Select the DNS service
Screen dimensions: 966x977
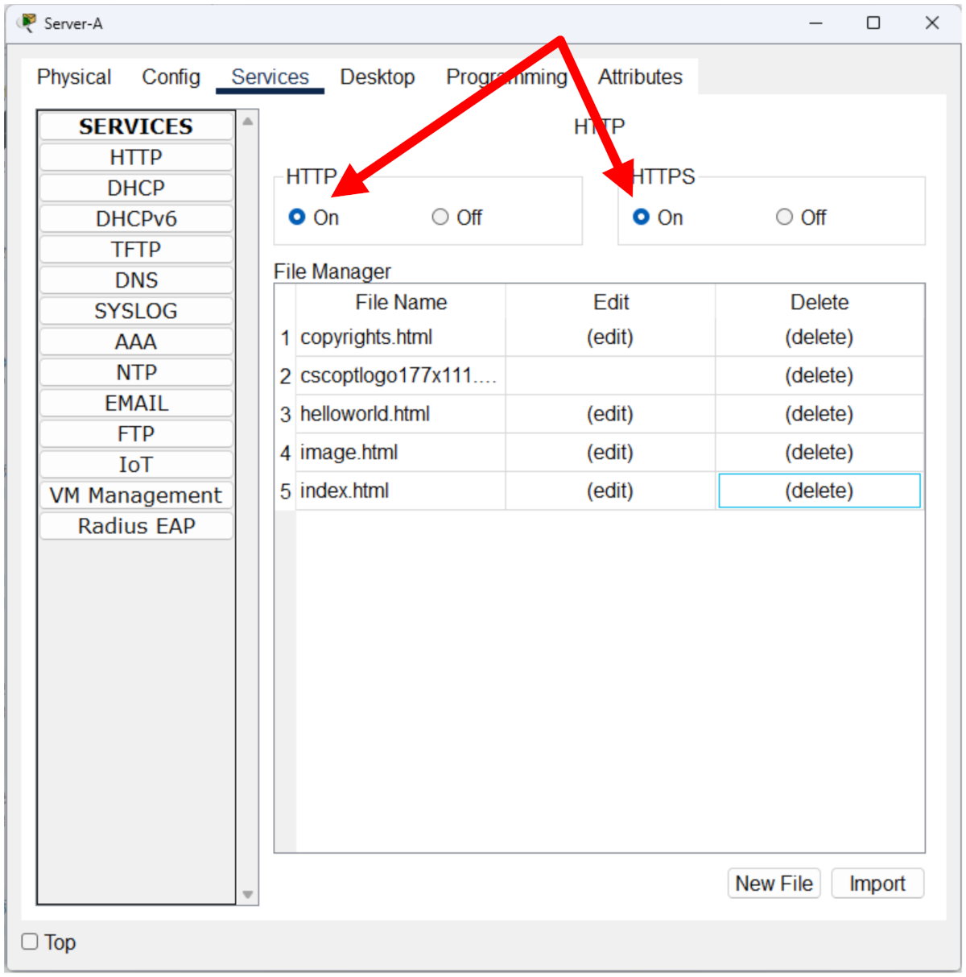136,280
